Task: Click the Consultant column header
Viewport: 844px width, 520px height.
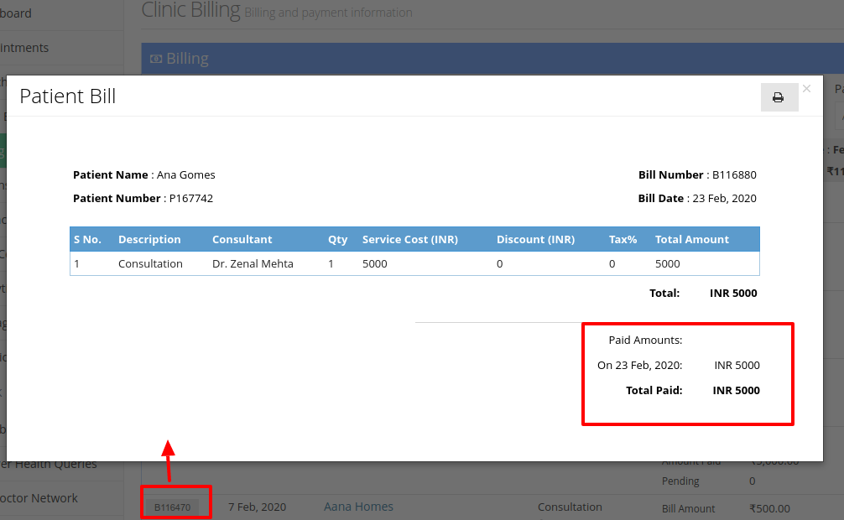Action: [242, 240]
